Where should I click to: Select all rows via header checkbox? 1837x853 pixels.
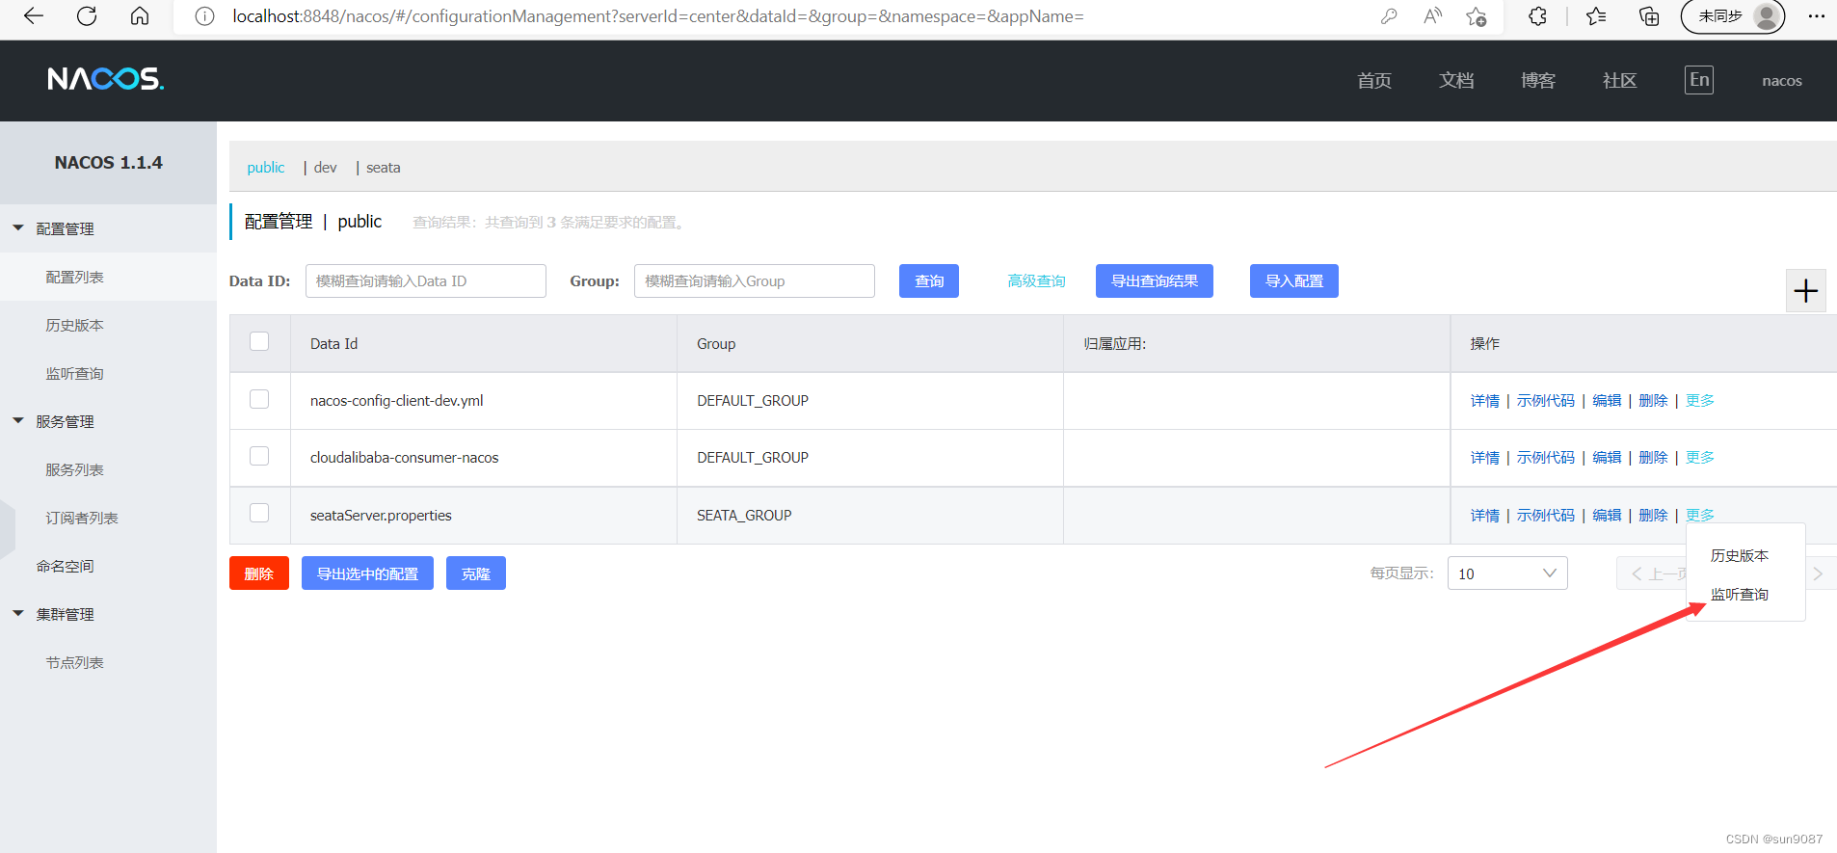pos(259,341)
